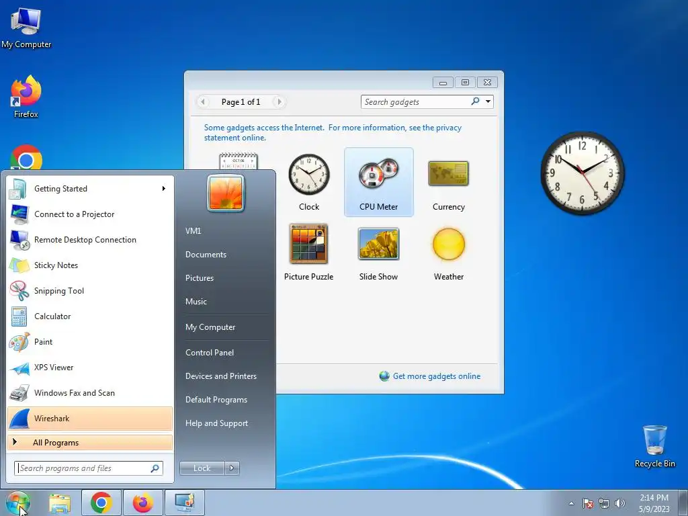Launch Sticky Notes from Start menu

[x=90, y=265]
